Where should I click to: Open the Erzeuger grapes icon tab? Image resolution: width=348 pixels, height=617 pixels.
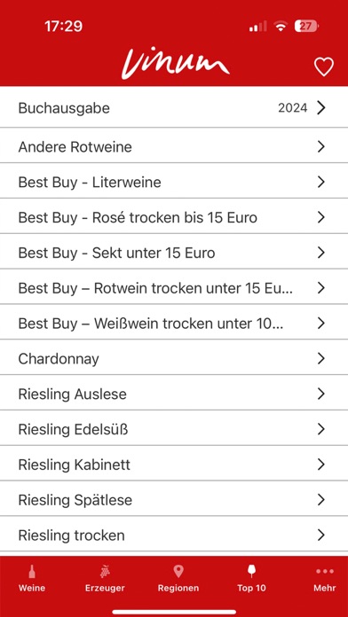105,578
